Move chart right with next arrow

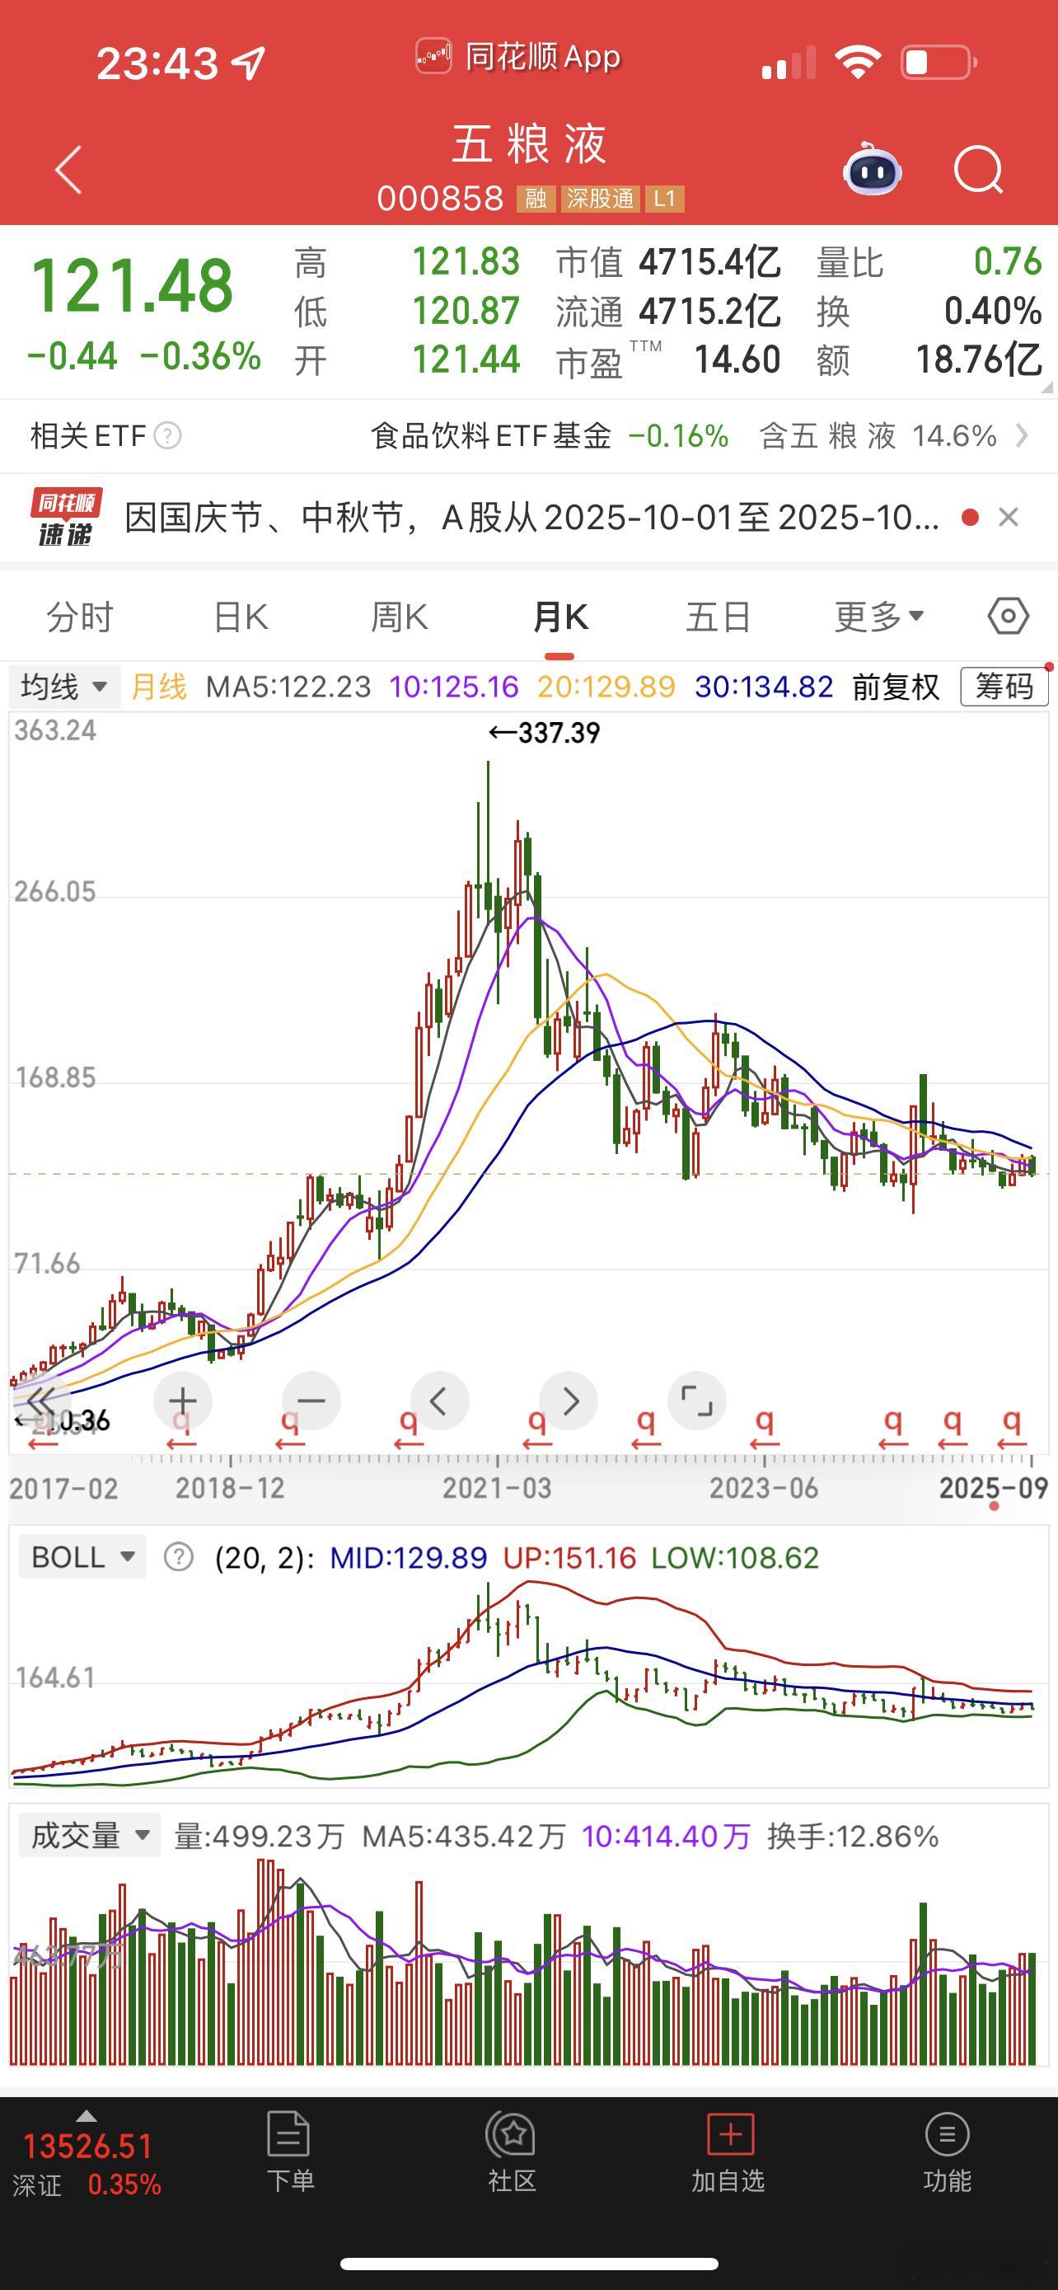coord(569,1401)
